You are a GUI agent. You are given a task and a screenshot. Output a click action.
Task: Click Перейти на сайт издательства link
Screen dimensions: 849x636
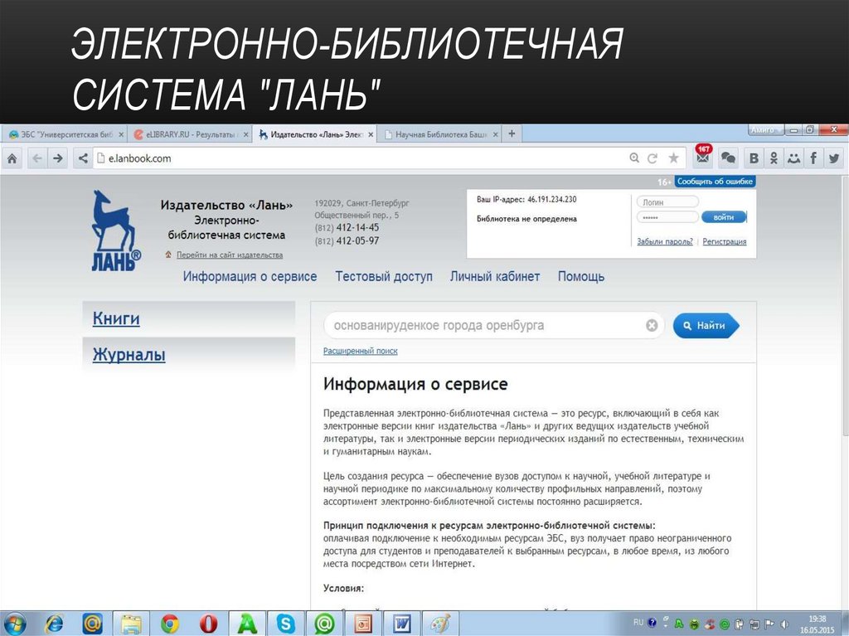(230, 255)
